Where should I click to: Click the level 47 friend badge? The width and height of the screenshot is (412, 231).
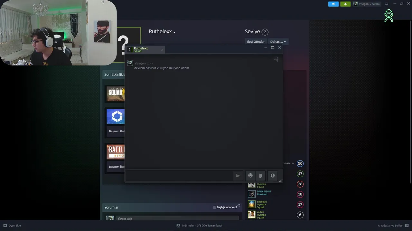click(300, 174)
